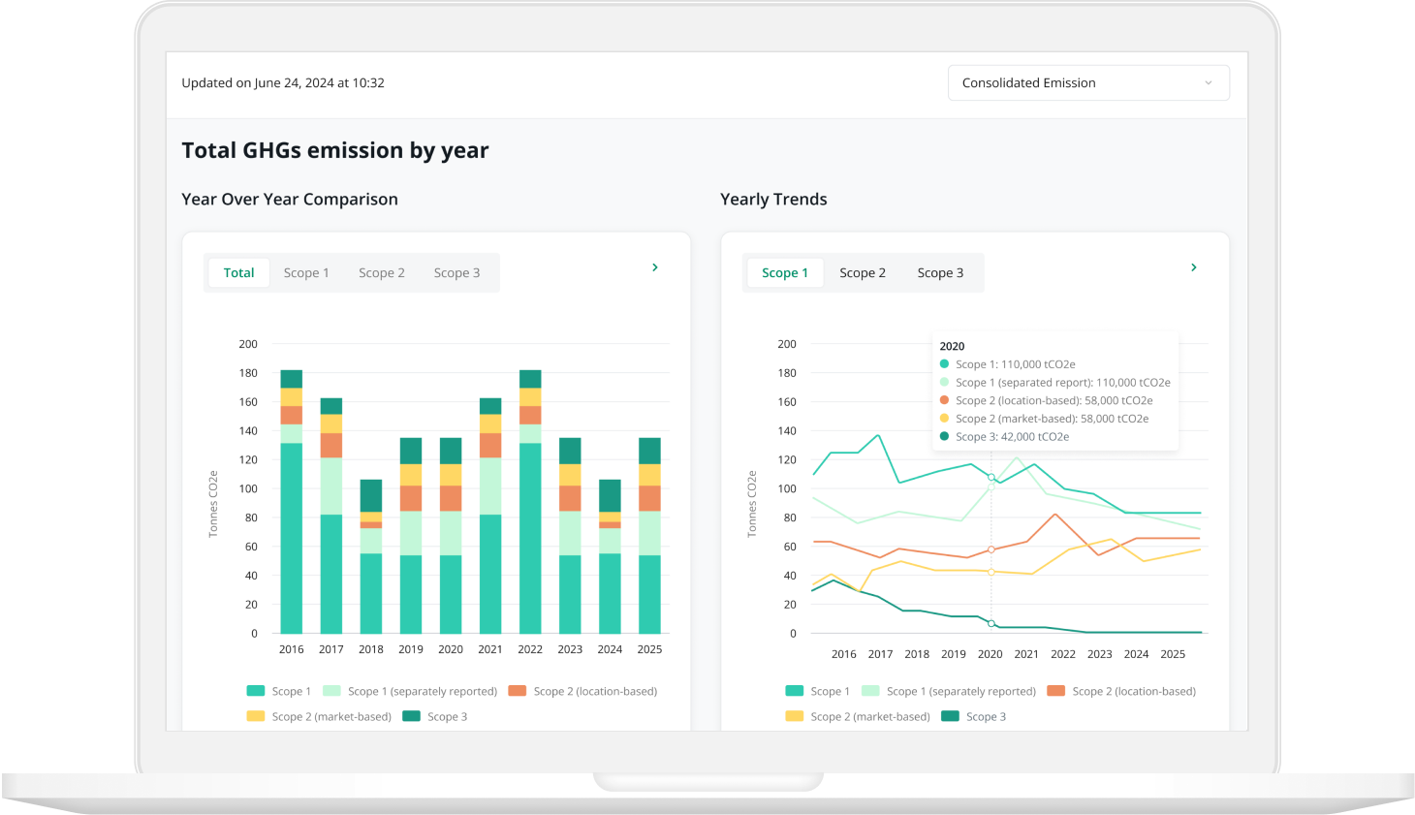Click Scope 2 (market-based) yellow swatch in trends legend
Image resolution: width=1415 pixels, height=815 pixels.
795,717
